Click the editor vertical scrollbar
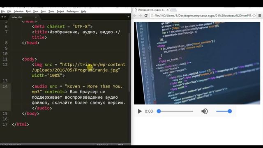This screenshot has width=263, height=148. [129, 62]
